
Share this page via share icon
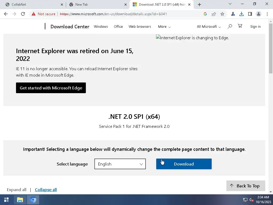tap(214, 14)
